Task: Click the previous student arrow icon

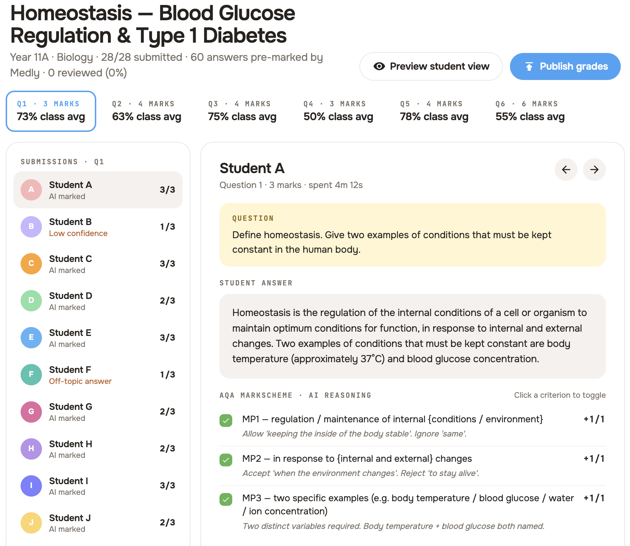Action: pyautogui.click(x=566, y=170)
